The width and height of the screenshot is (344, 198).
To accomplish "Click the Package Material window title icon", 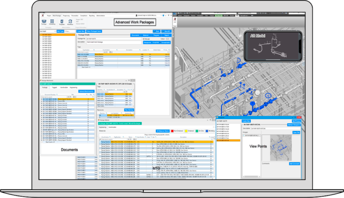I will click(99, 120).
